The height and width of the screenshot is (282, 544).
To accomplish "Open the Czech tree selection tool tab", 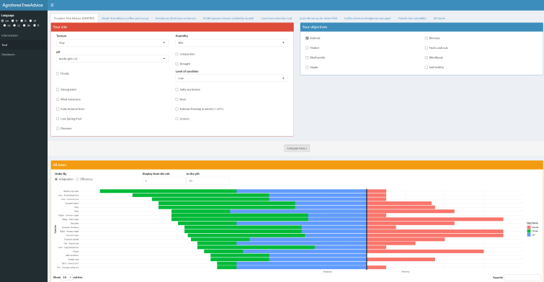I will [276, 19].
